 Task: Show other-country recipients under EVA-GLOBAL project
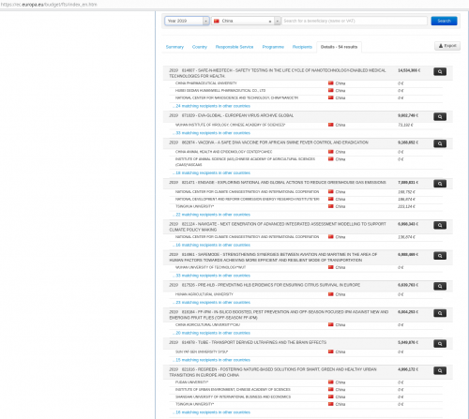click(x=211, y=133)
